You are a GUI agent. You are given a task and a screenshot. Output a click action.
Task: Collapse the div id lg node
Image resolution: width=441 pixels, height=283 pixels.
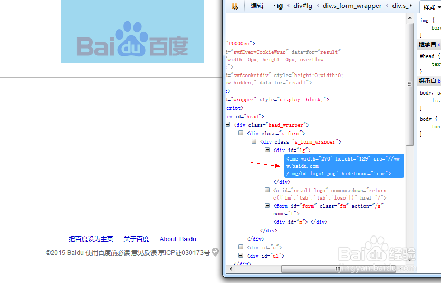(x=267, y=150)
